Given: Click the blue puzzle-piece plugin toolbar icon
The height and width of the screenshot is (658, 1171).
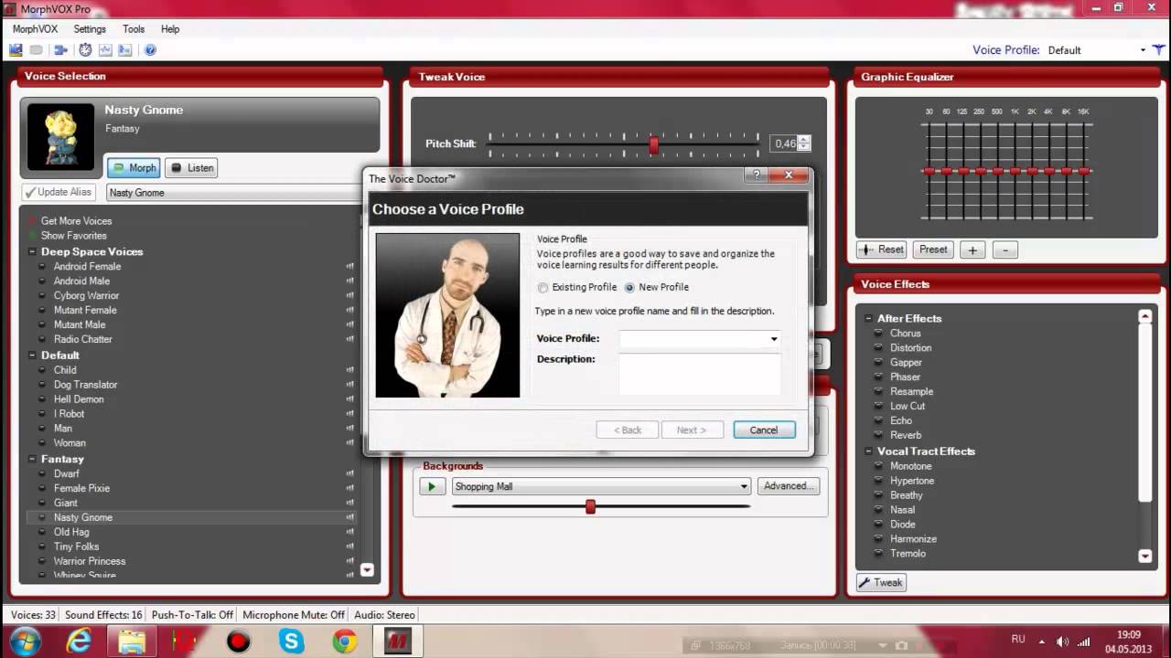Looking at the screenshot, I should 60,50.
